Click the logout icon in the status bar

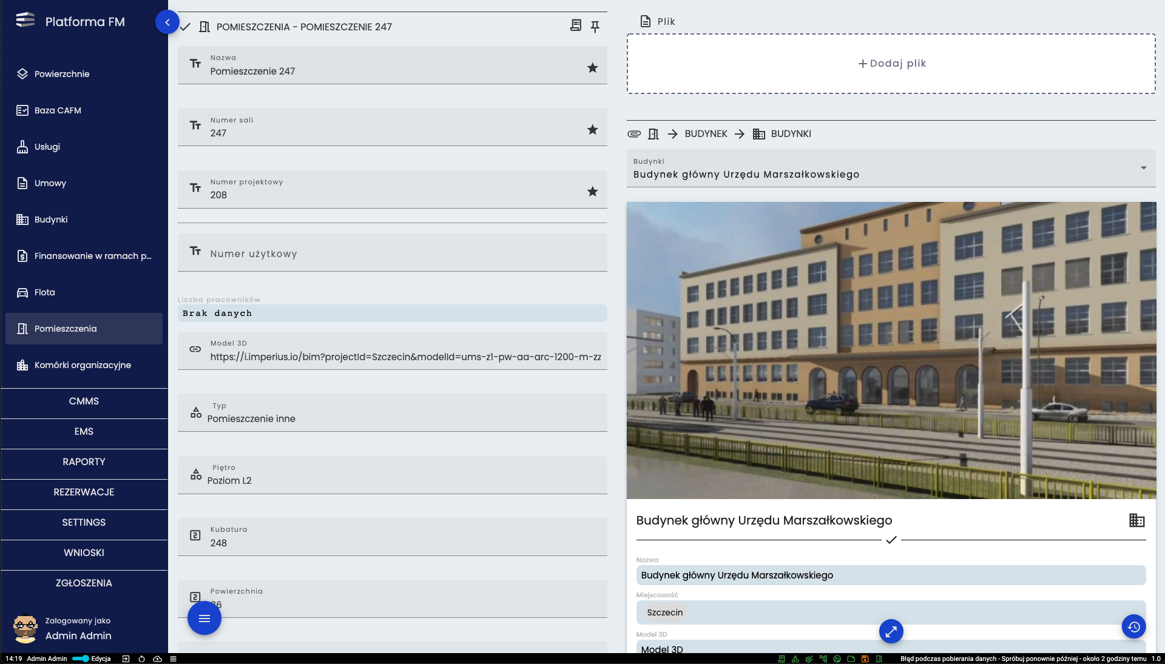[x=126, y=659]
